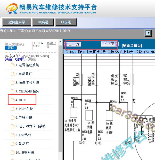Click the document icon beside 制动灯

(x=13, y=144)
